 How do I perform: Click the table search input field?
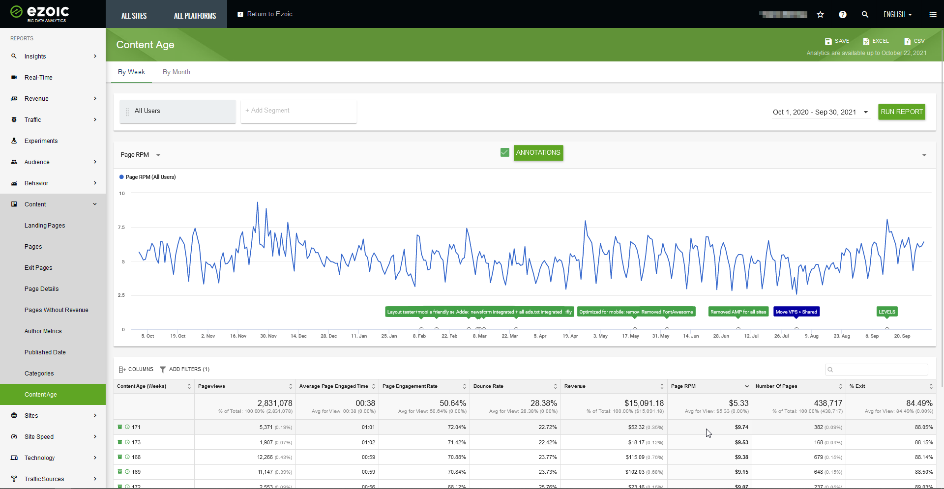point(877,369)
